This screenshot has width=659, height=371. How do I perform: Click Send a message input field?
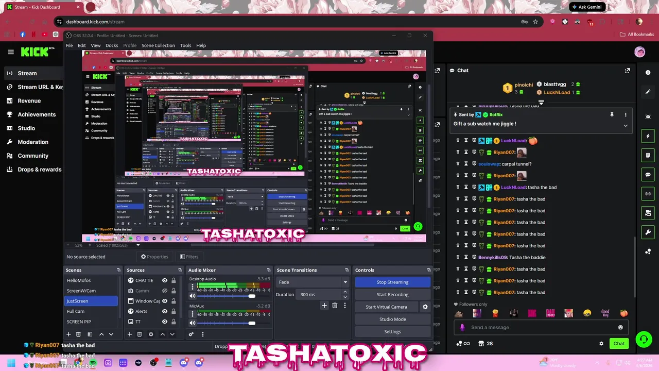point(541,327)
